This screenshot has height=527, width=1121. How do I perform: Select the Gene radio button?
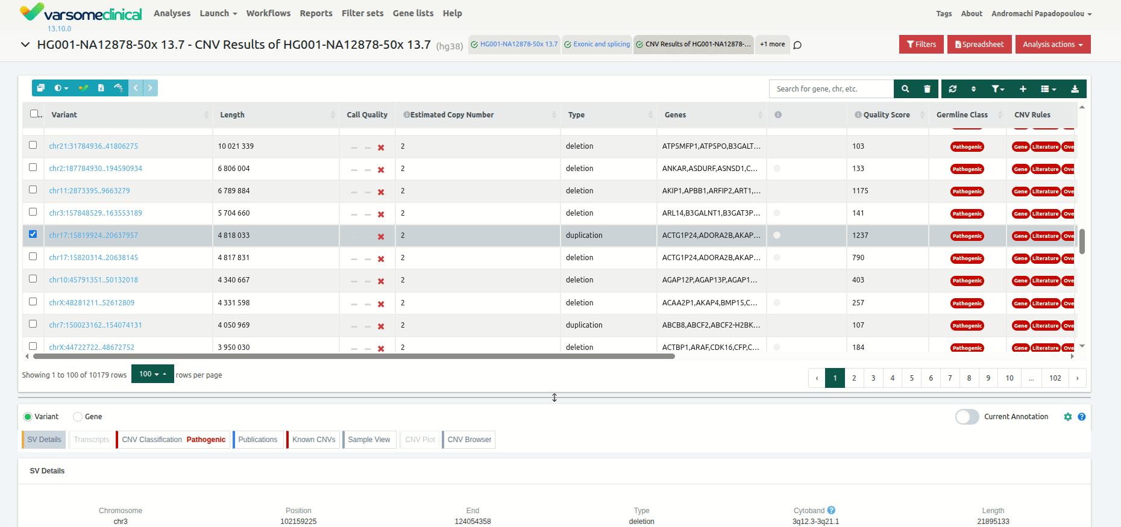click(78, 417)
